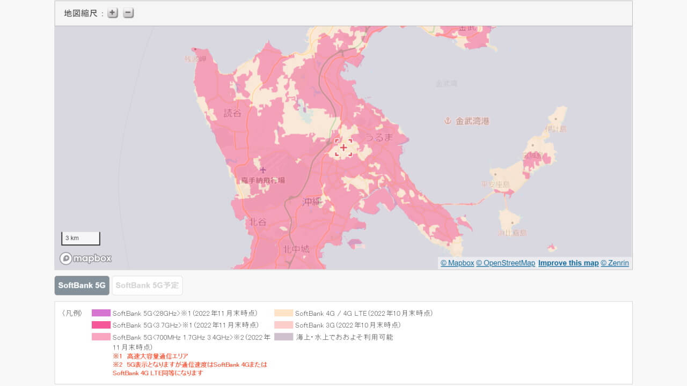Open the SoftBank 5G予定 tab
Viewport: 687px width, 386px height.
pyautogui.click(x=147, y=285)
